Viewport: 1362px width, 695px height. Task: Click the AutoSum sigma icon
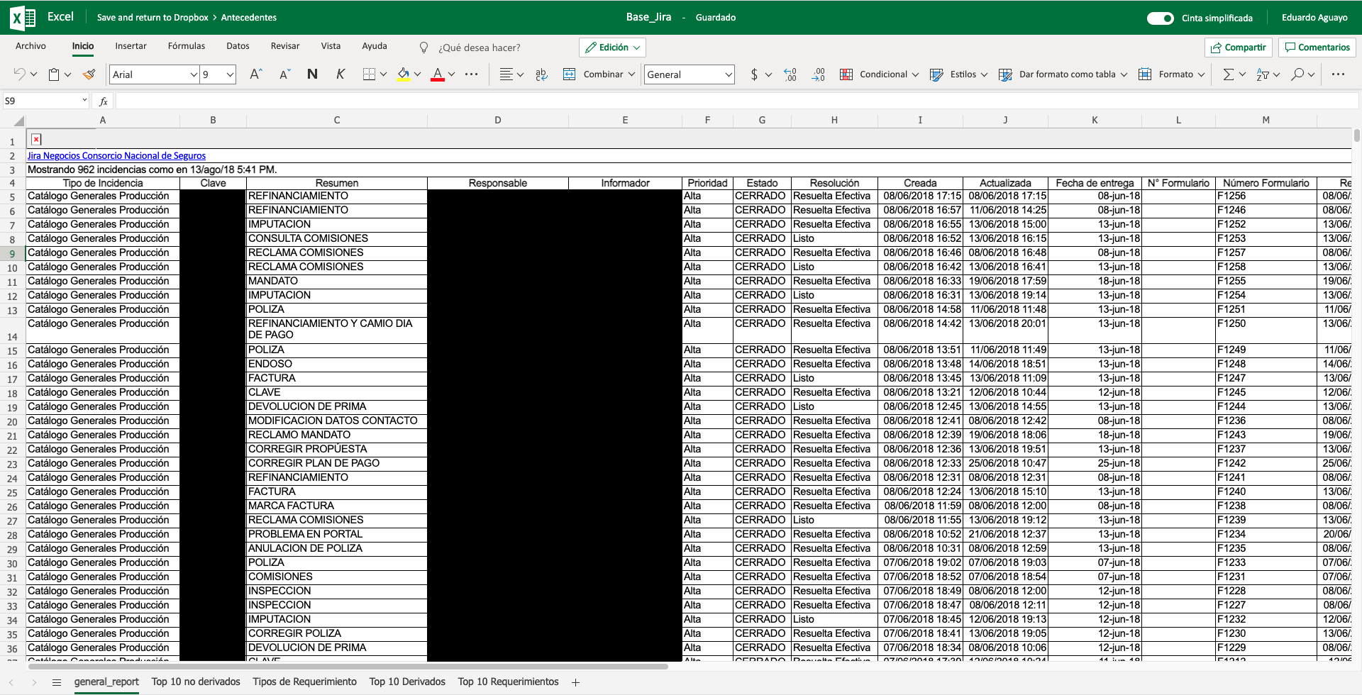pos(1229,74)
